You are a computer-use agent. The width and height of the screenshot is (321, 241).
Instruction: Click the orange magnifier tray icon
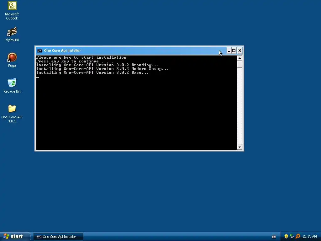coord(298,236)
